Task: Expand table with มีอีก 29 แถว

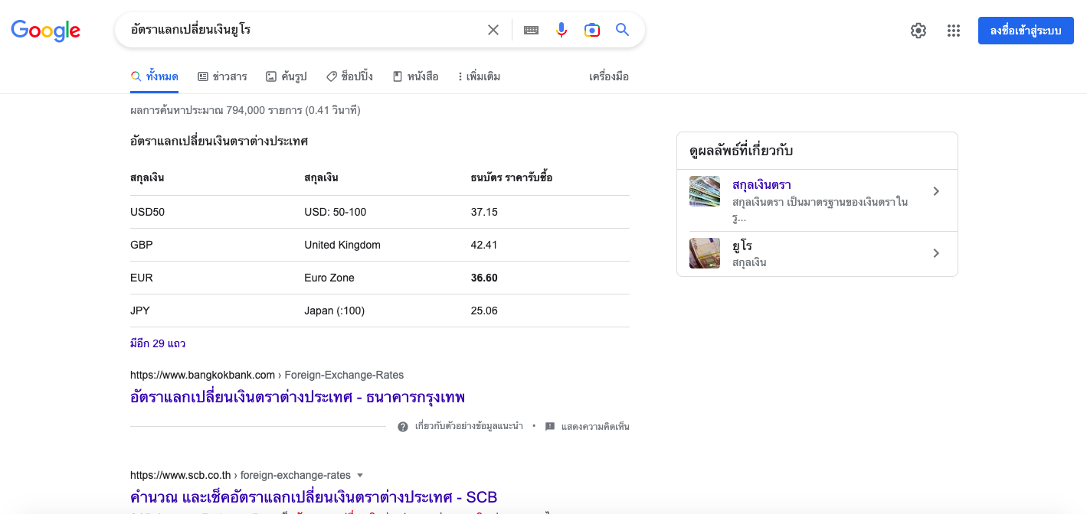Action: point(158,343)
